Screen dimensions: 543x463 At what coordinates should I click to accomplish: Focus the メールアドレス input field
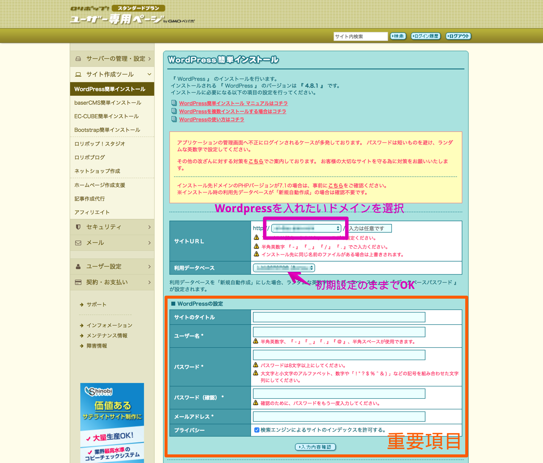(339, 417)
